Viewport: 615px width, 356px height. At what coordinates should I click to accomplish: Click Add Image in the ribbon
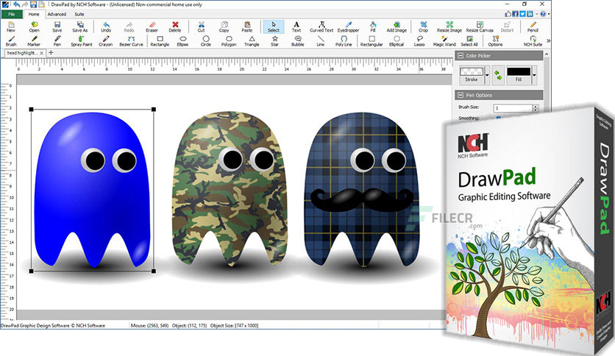(397, 26)
